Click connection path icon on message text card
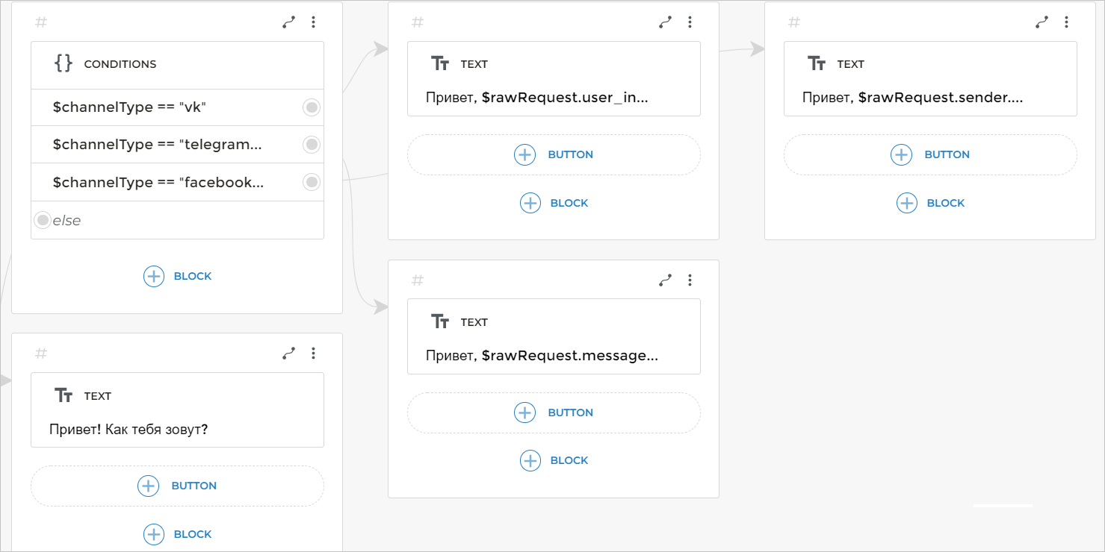 666,280
